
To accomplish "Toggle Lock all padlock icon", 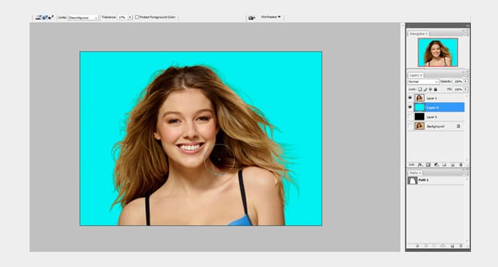I will pos(435,89).
